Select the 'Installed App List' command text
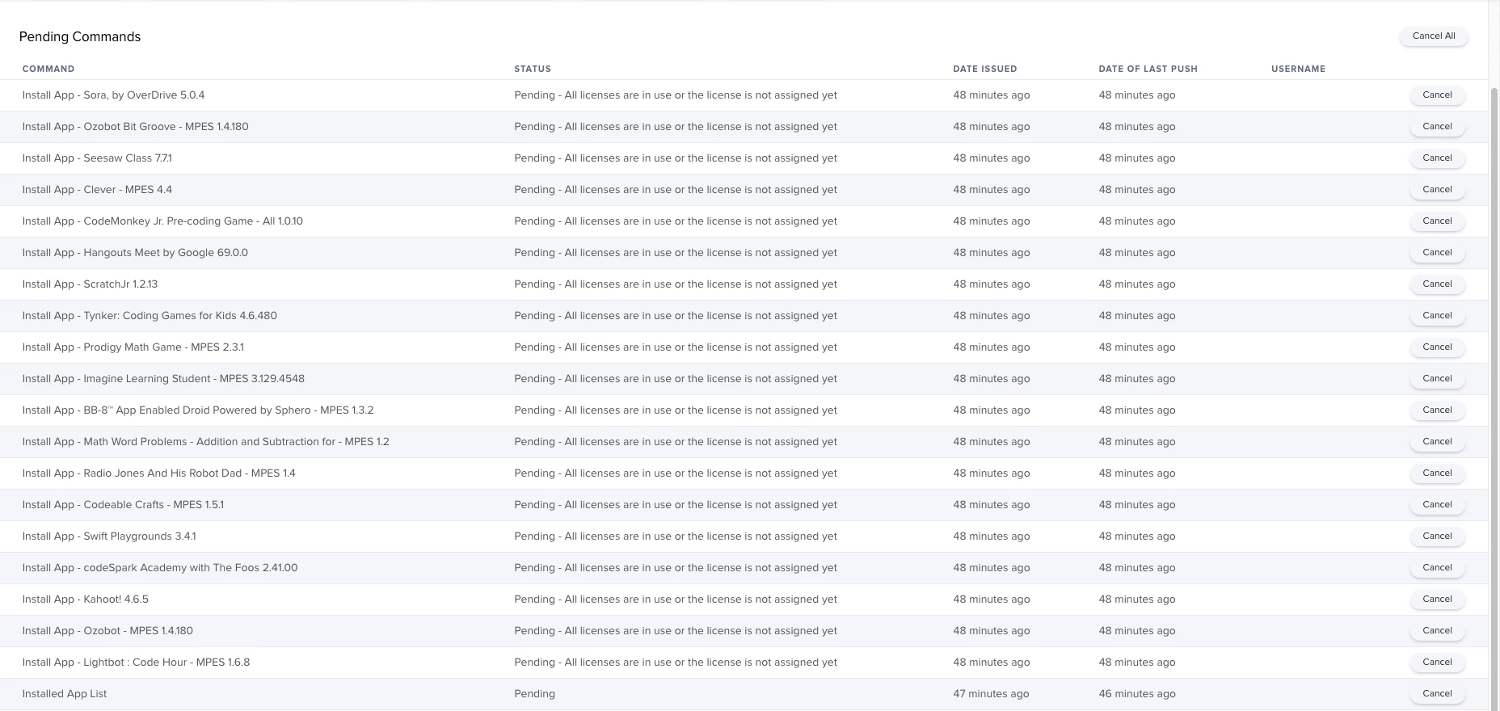 (x=65, y=694)
